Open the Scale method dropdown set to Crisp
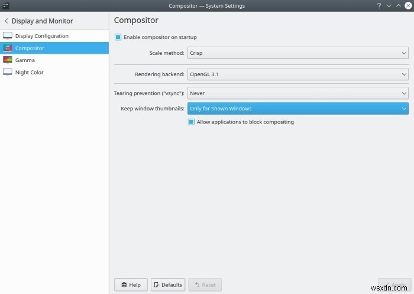Image resolution: width=414 pixels, height=294 pixels. click(298, 53)
